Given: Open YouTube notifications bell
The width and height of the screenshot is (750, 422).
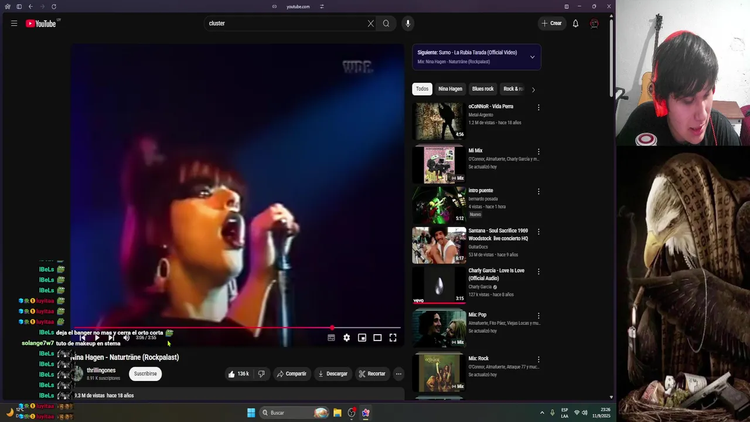Looking at the screenshot, I should 575,23.
